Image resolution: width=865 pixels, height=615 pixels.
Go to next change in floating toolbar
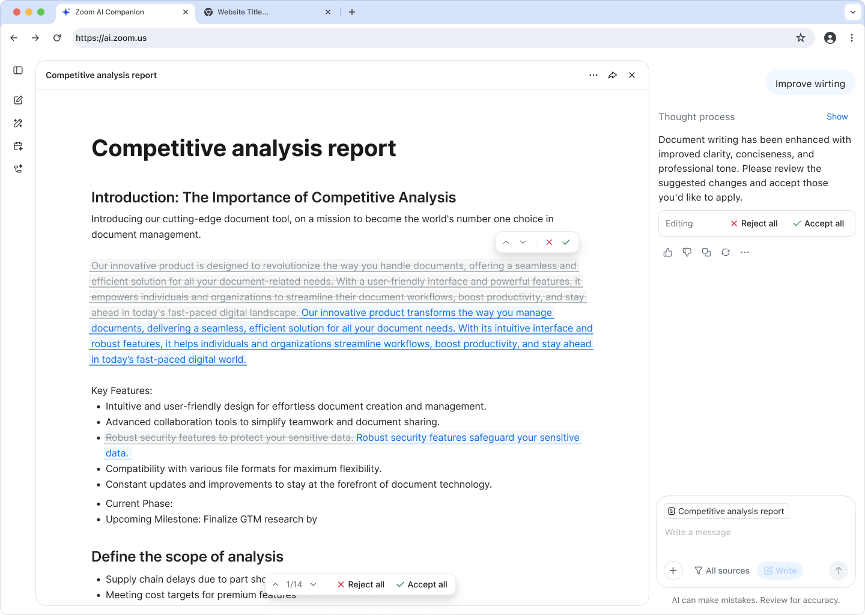tap(313, 584)
